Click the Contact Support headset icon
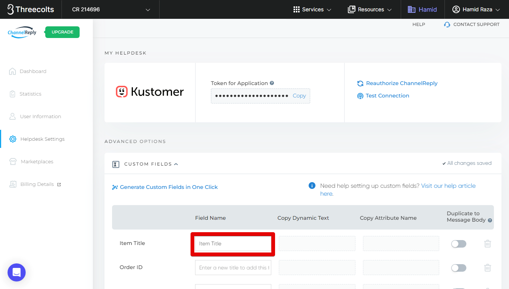The width and height of the screenshot is (509, 289). coord(447,24)
